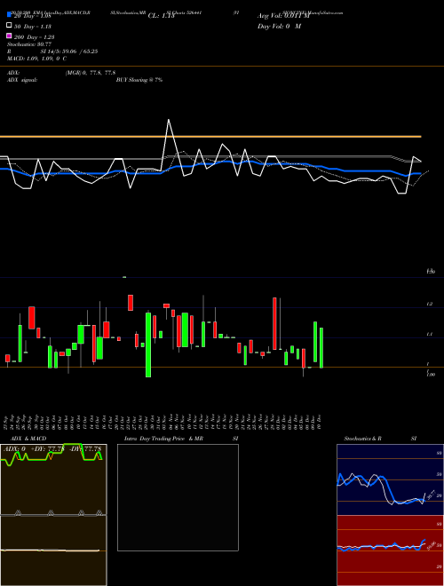Screen dimensions: 444x586
Task: Click the 'Day Vol: 0 M' label
Action: (x=279, y=26)
